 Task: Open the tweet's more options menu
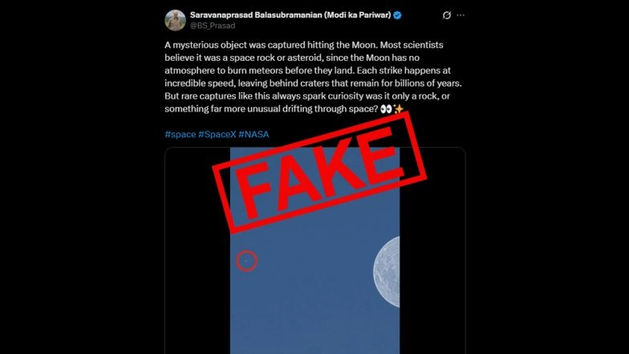[x=461, y=15]
